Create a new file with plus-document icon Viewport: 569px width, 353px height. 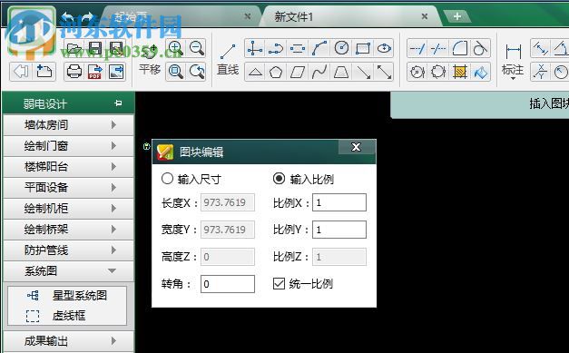[x=44, y=71]
